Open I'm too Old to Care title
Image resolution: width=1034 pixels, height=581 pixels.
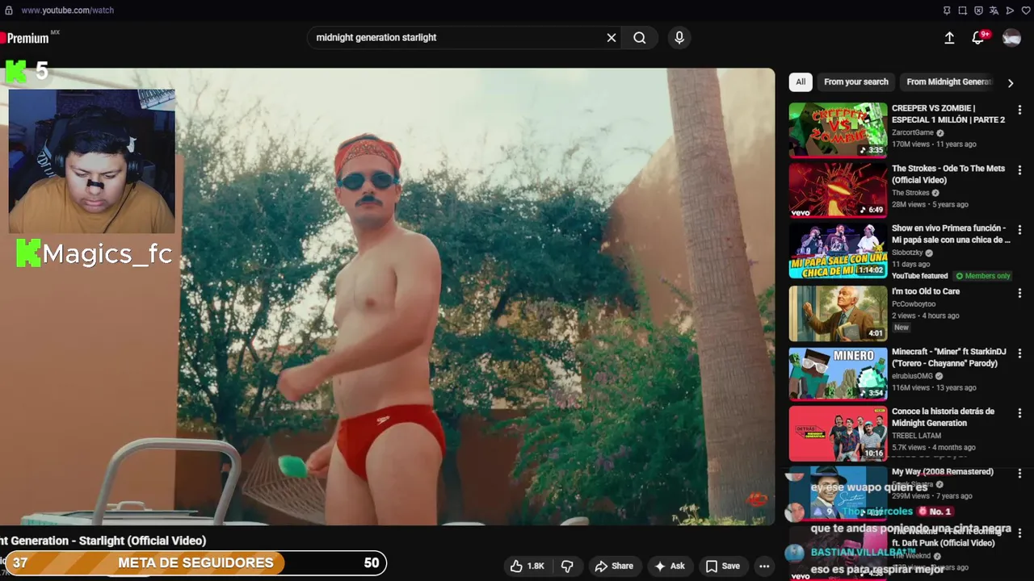click(926, 291)
